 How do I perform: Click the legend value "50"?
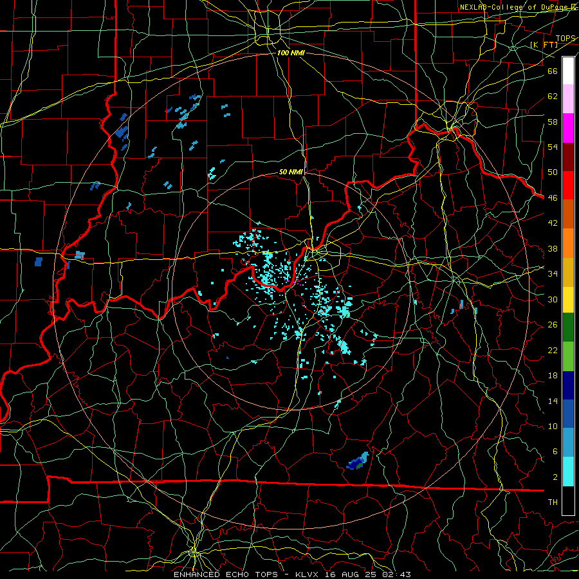tap(553, 172)
